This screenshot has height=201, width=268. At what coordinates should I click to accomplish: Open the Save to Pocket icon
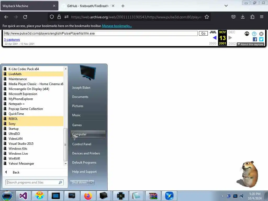coord(233,17)
